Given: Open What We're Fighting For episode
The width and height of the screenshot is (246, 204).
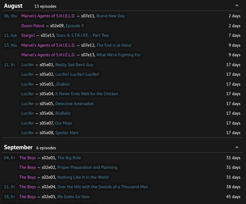Looking at the screenshot, I should coord(119,55).
